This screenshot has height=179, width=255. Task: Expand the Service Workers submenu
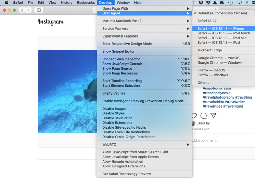[x=144, y=29]
